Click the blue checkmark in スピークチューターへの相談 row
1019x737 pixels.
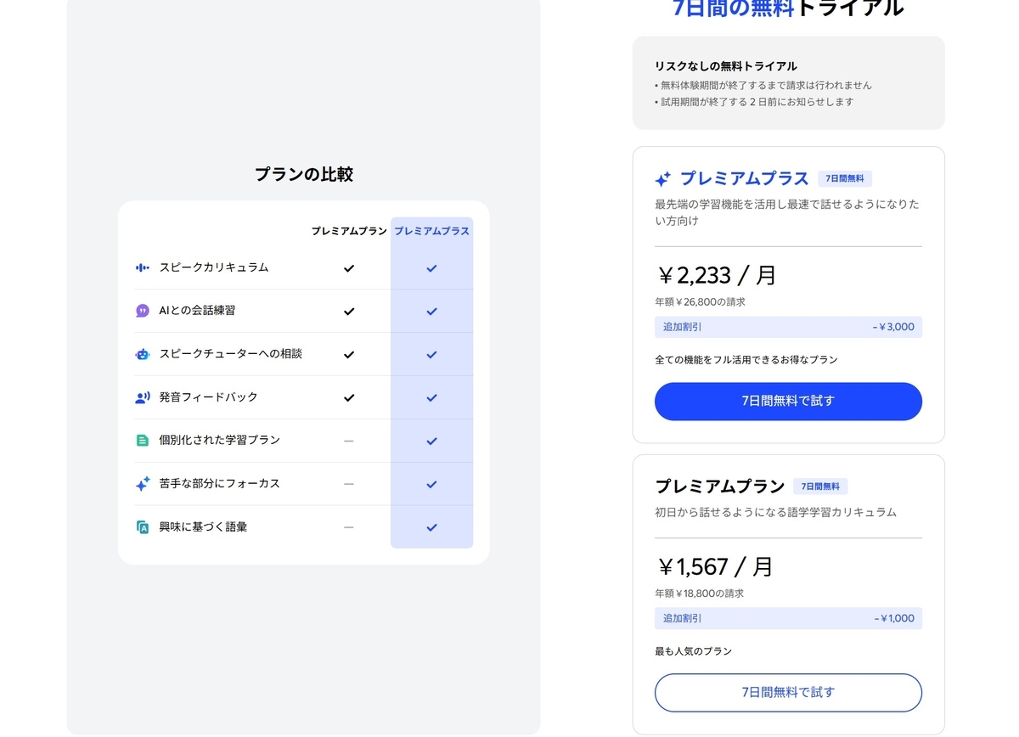(431, 355)
